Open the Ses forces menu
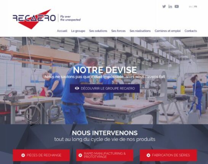208x164 pixels. tap(118, 31)
